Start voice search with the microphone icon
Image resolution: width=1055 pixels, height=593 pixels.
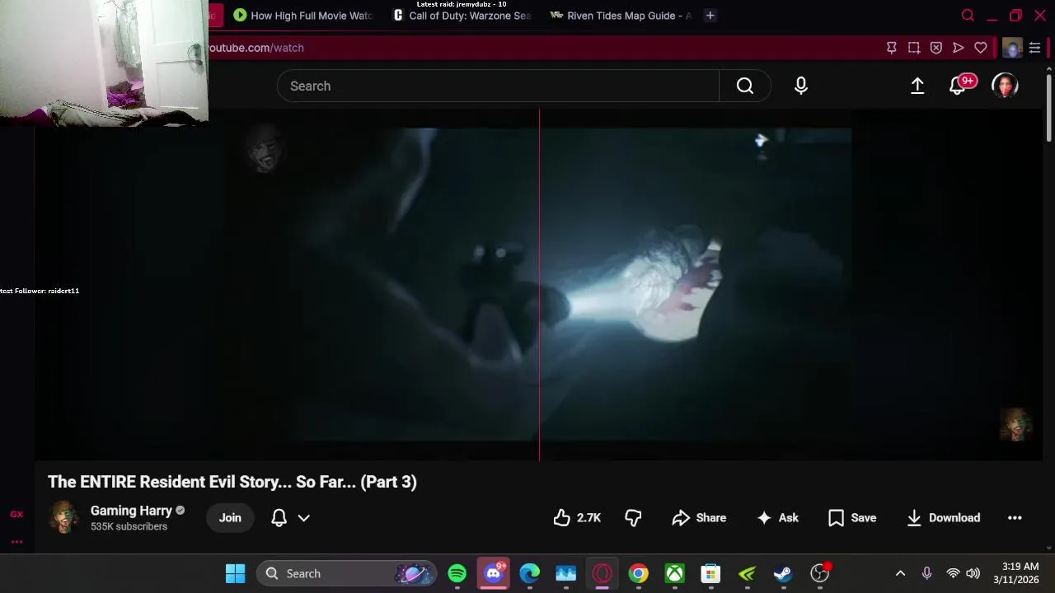(801, 86)
